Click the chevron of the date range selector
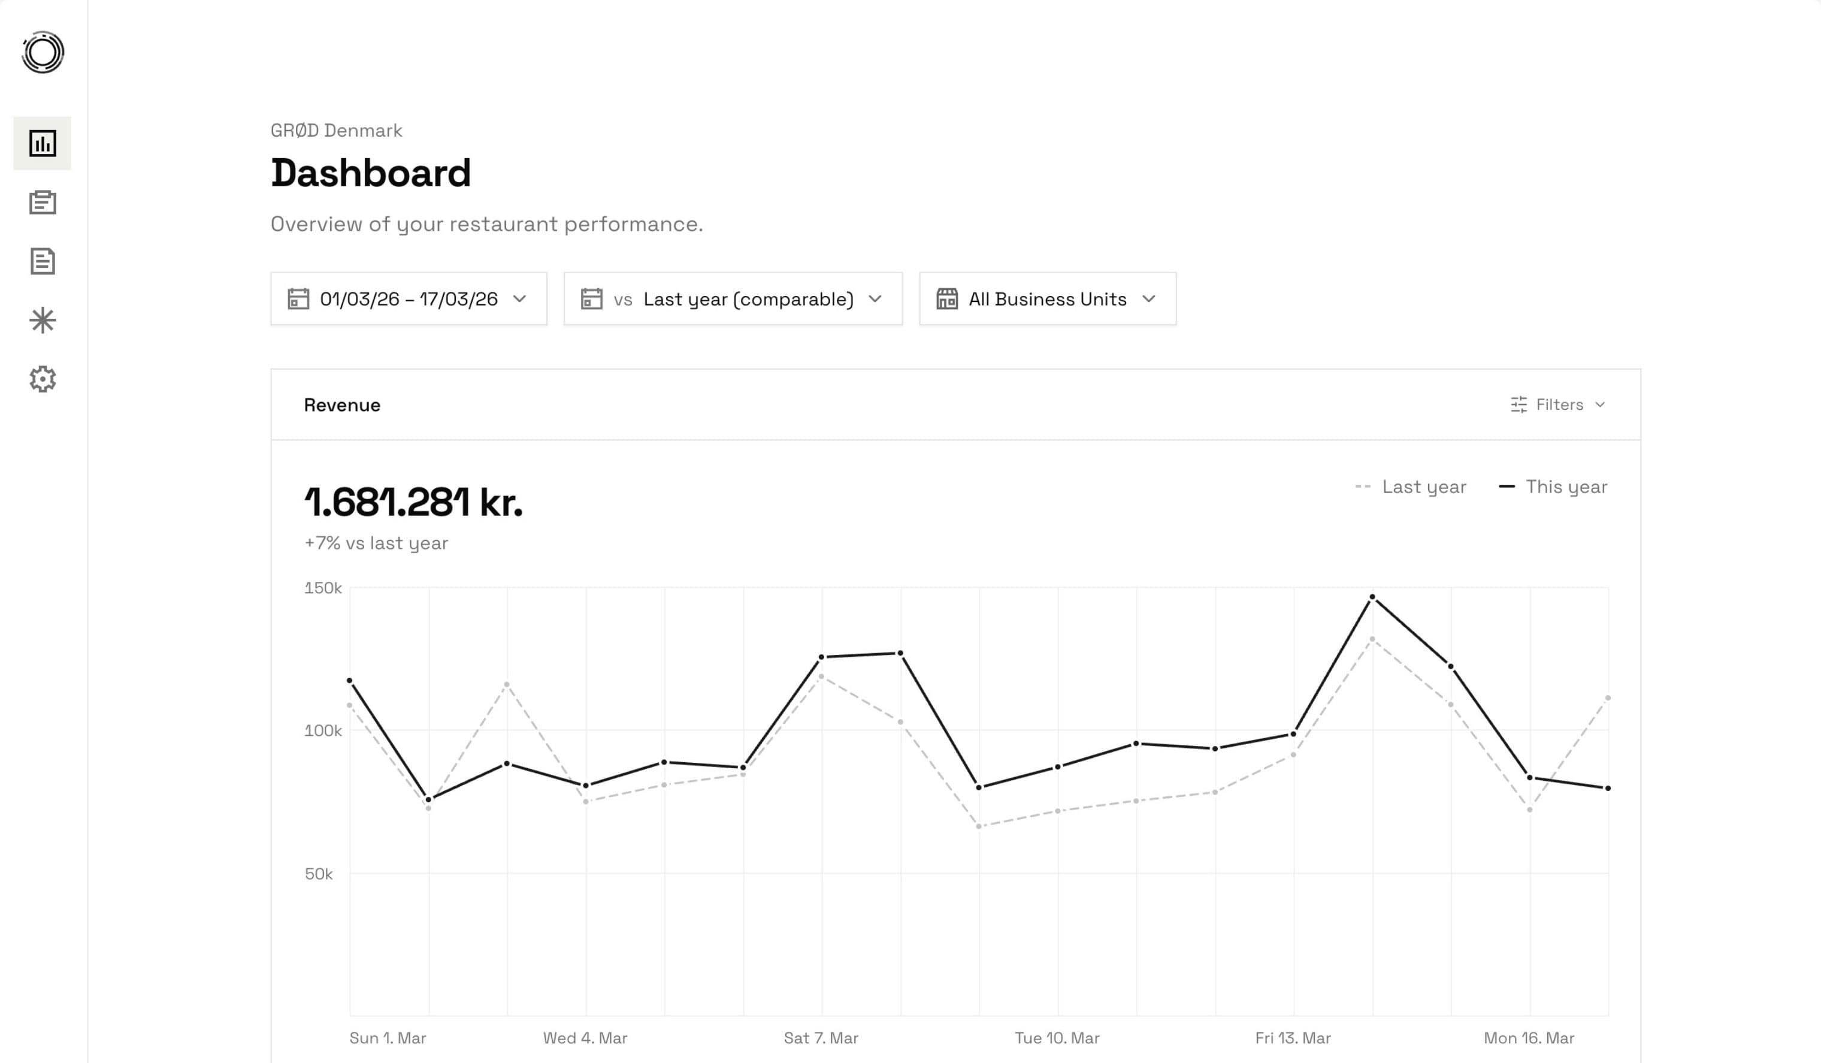This screenshot has height=1063, width=1821. pyautogui.click(x=519, y=298)
